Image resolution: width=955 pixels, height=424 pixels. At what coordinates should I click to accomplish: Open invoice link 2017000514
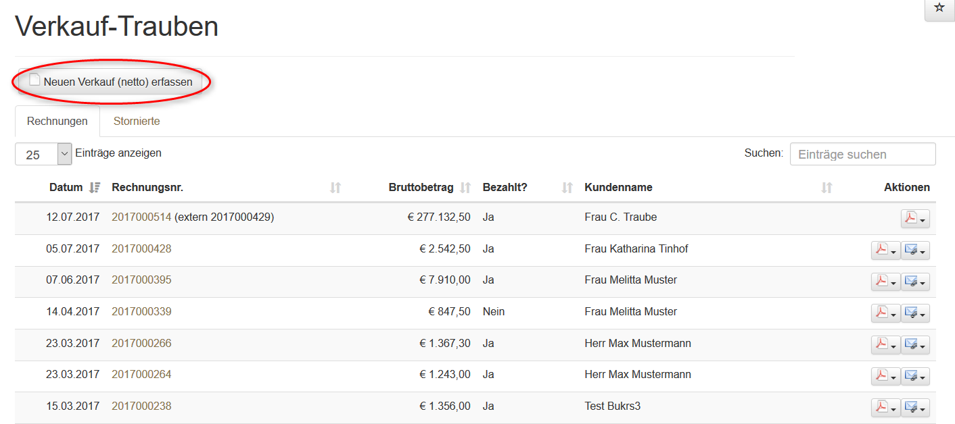point(141,217)
